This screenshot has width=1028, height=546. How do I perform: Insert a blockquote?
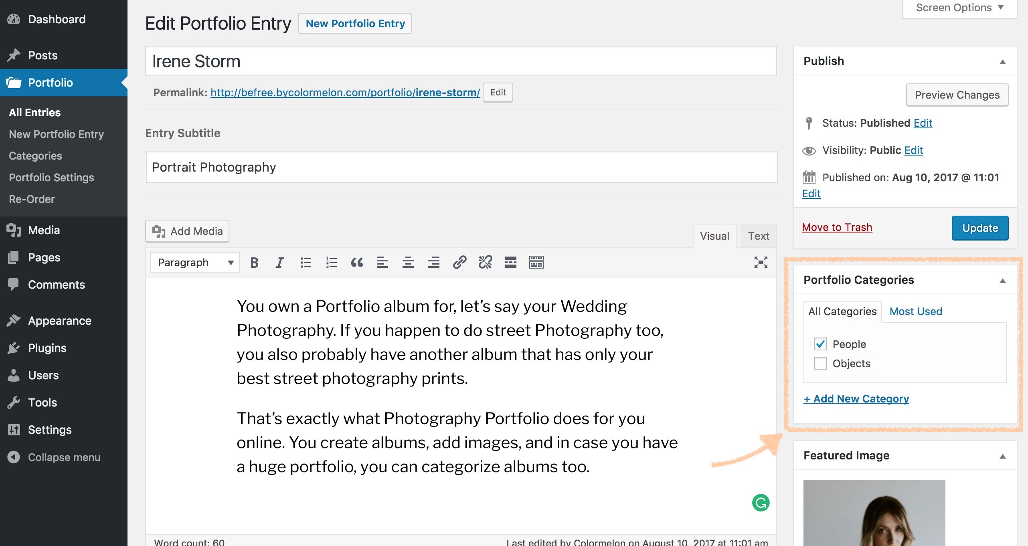[x=356, y=263]
